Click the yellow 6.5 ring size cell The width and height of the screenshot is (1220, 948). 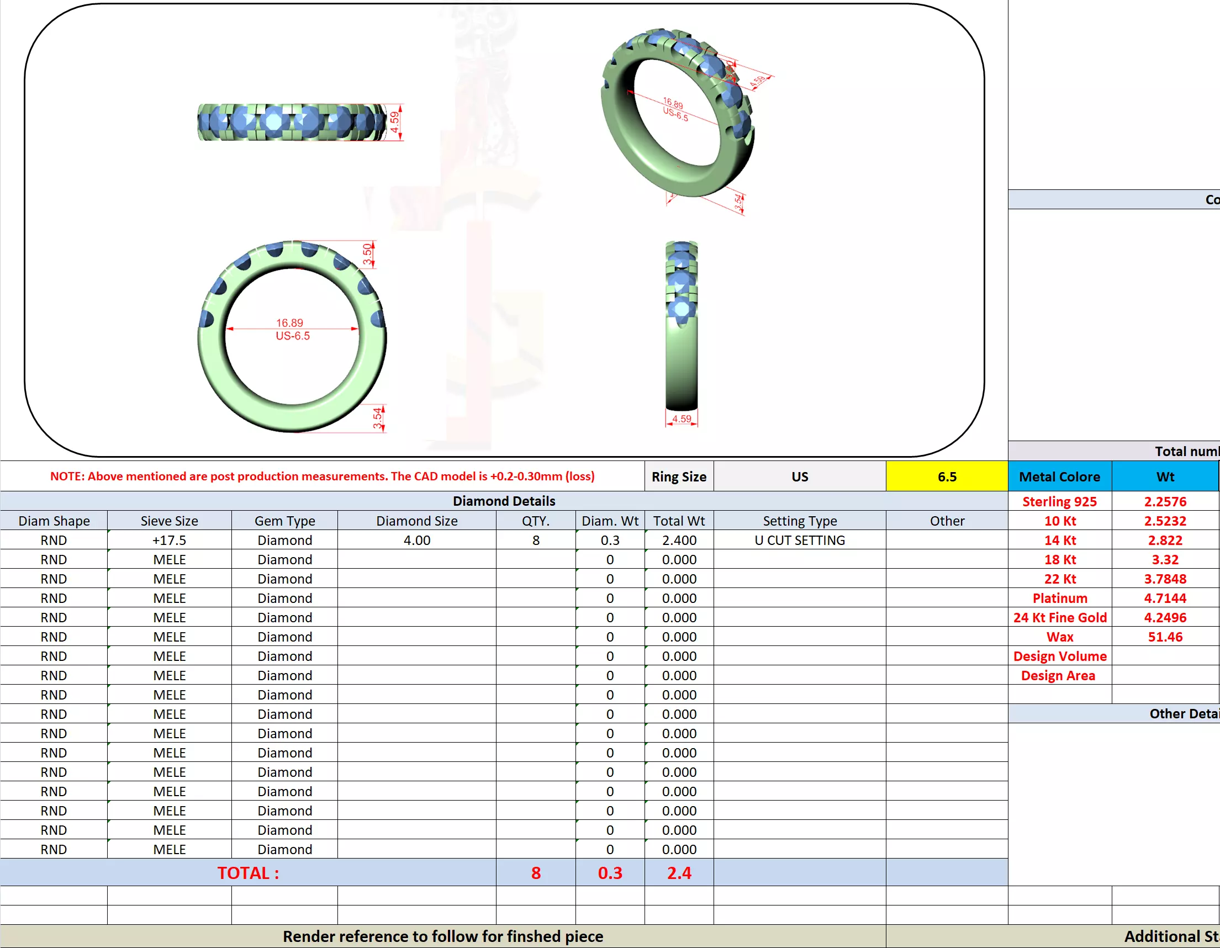pyautogui.click(x=946, y=476)
